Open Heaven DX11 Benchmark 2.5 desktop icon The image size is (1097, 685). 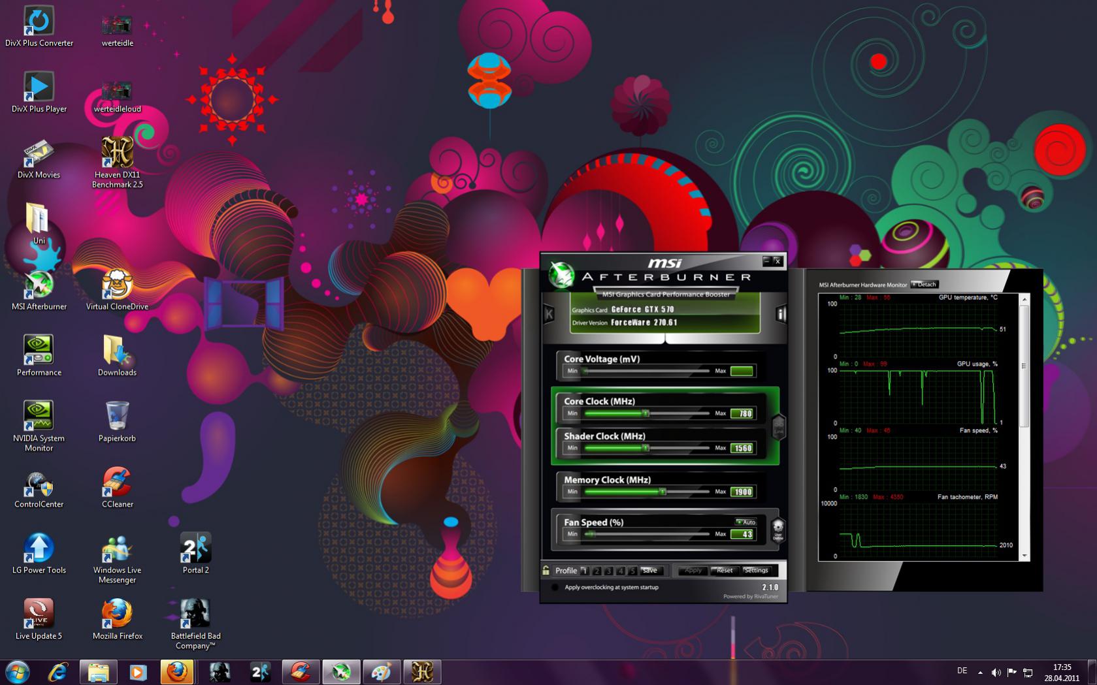(x=118, y=153)
